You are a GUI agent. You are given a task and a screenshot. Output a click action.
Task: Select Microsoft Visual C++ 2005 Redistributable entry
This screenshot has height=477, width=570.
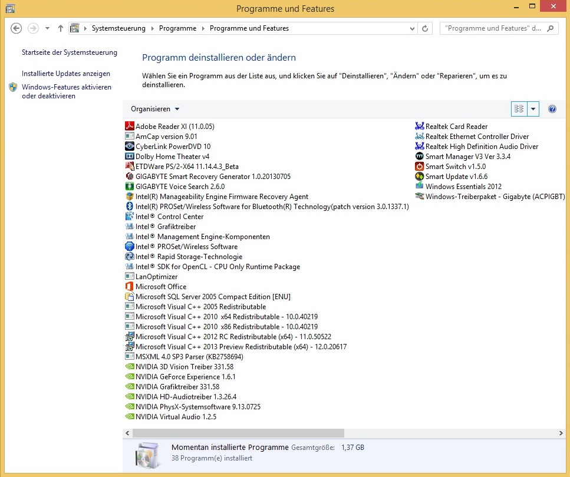click(x=196, y=307)
